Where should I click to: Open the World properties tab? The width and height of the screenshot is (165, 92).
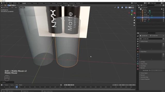(138, 49)
